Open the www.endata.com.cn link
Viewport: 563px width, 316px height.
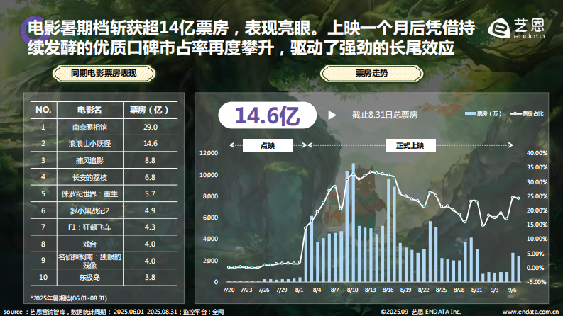(530, 312)
